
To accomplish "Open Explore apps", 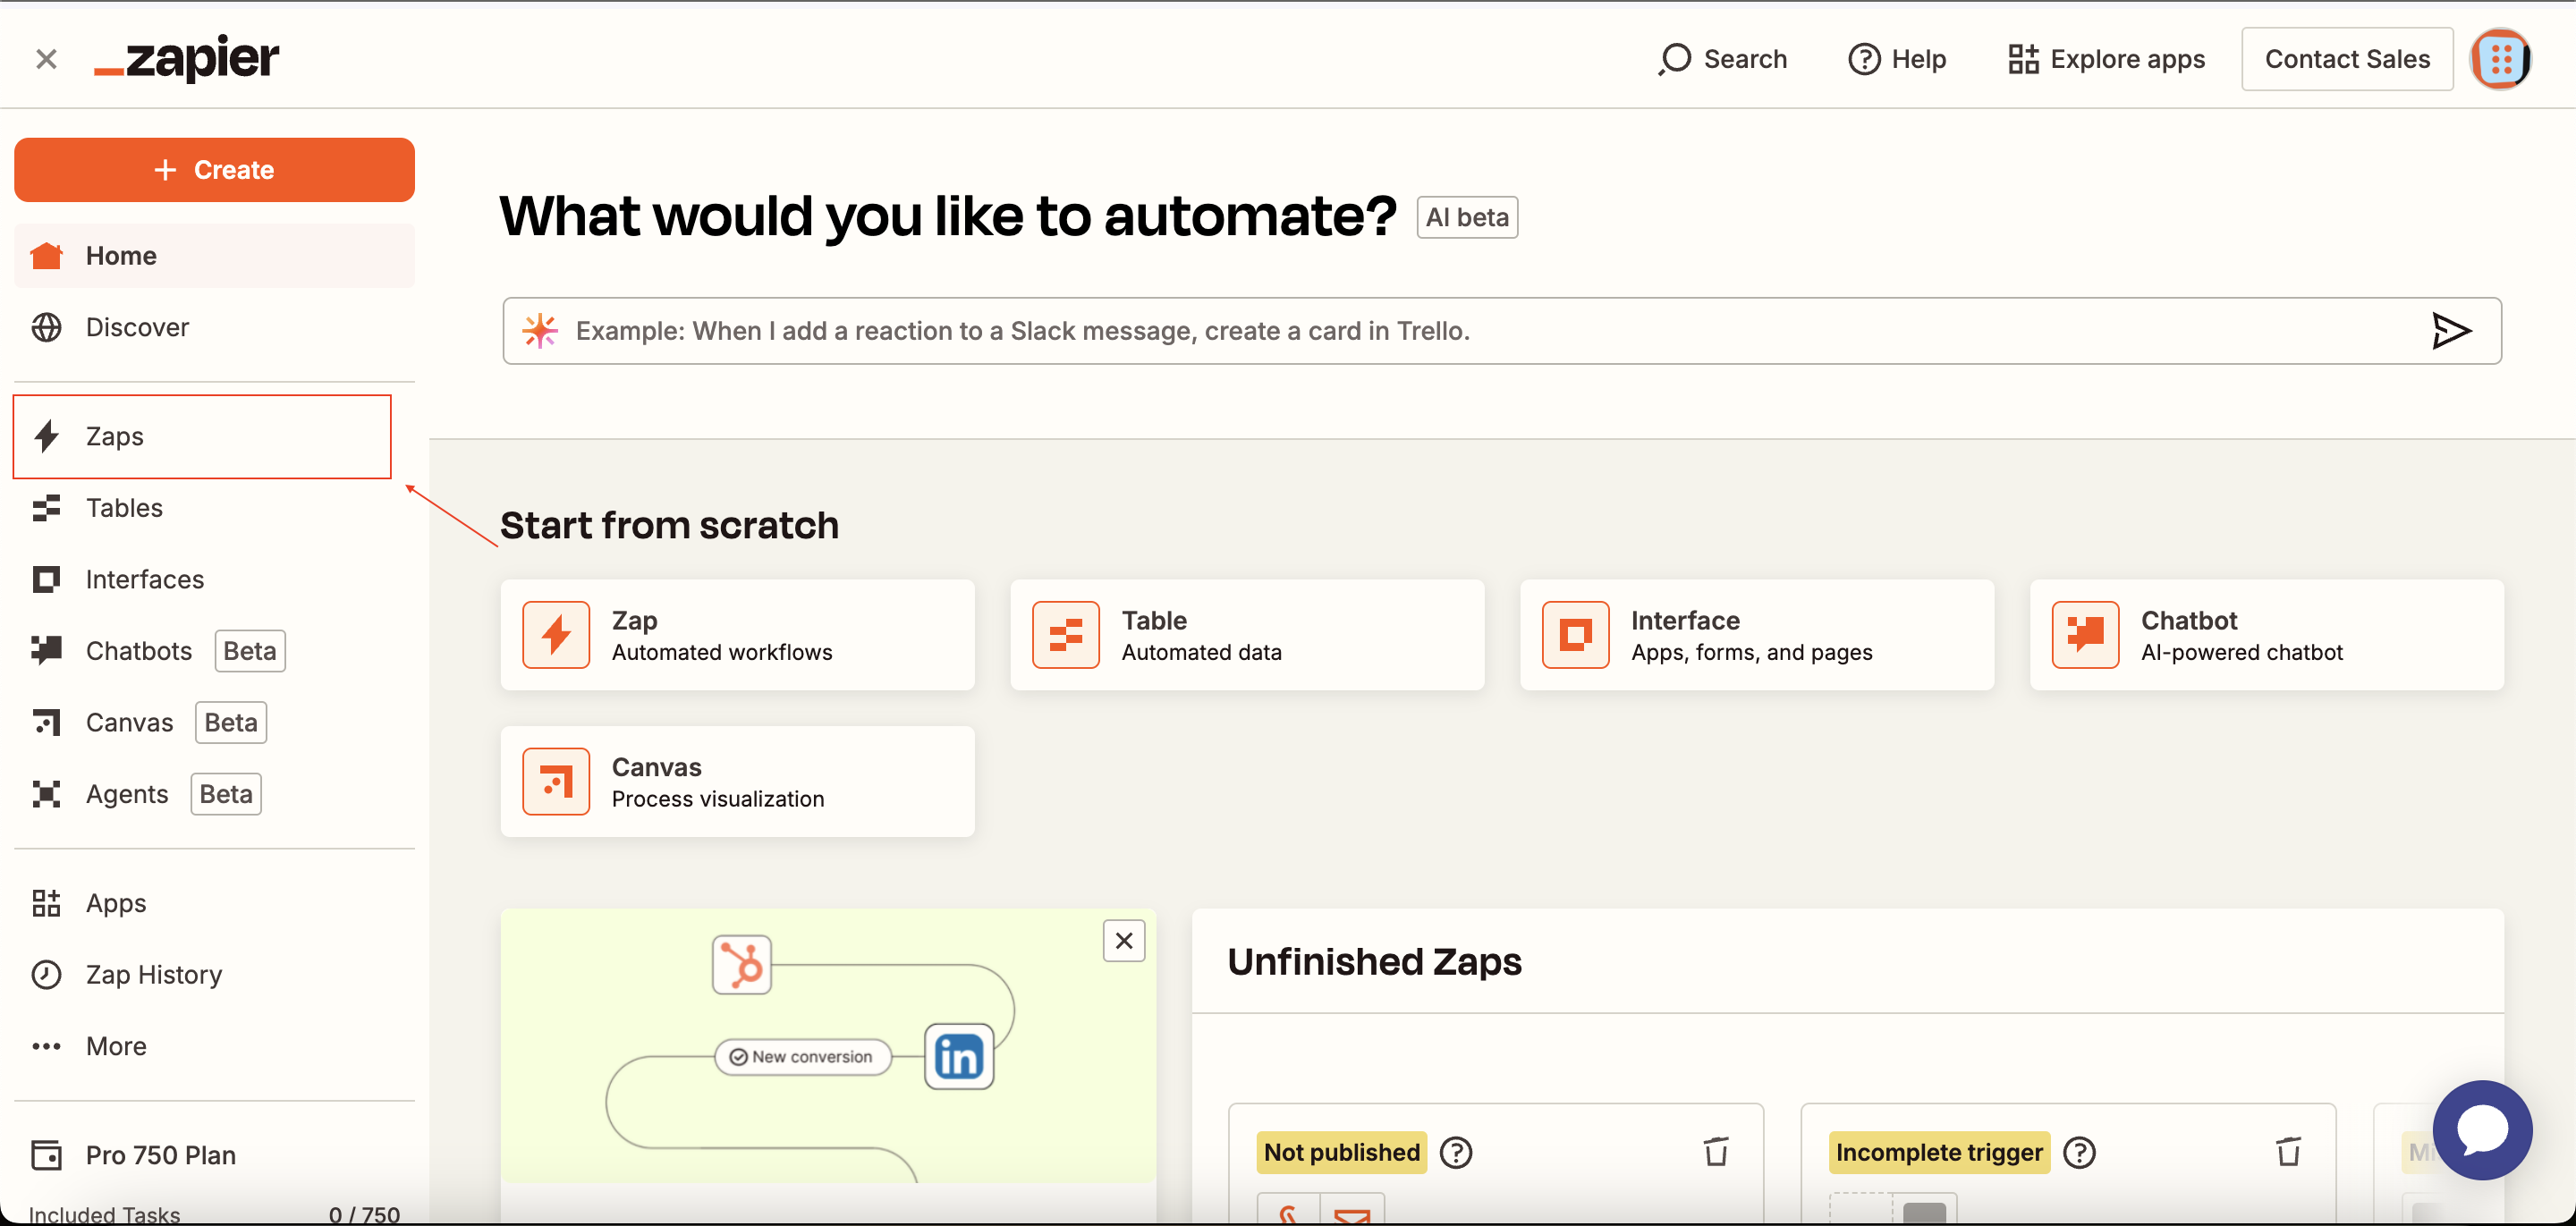I will [2106, 59].
